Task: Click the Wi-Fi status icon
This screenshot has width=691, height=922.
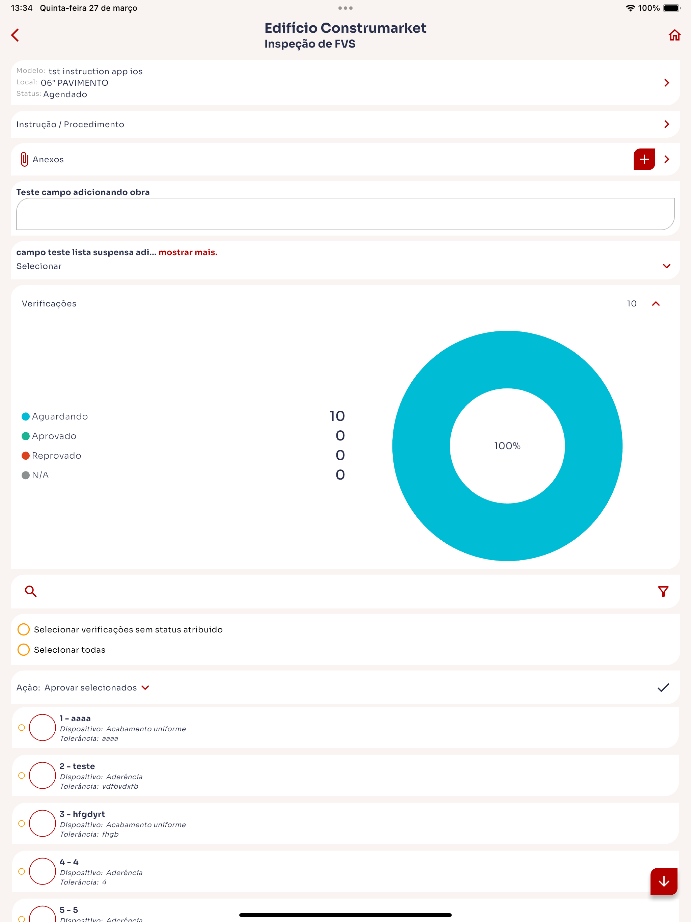Action: [x=630, y=8]
